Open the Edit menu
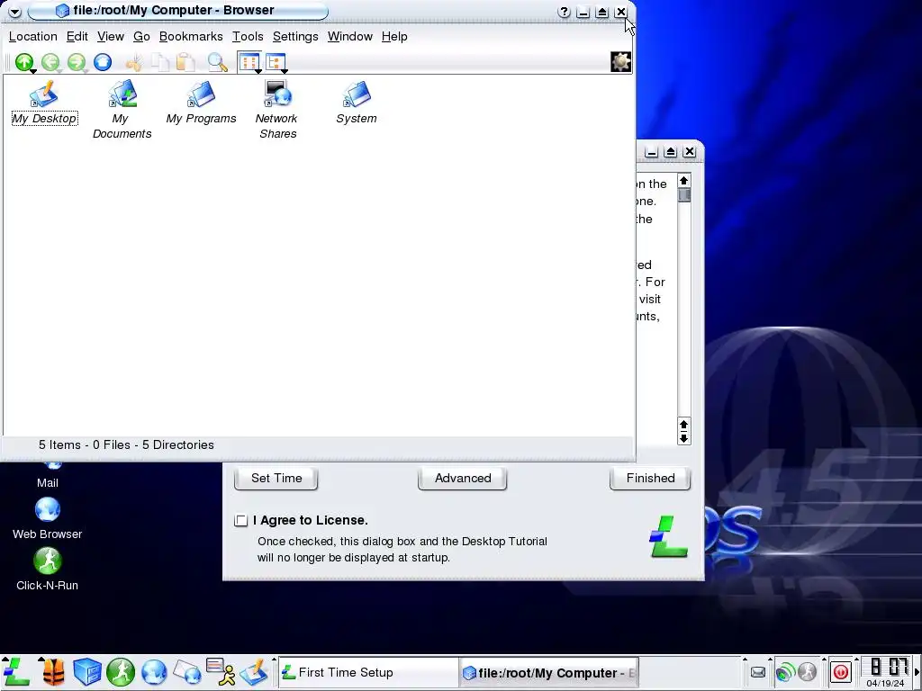This screenshot has width=922, height=691. tap(77, 36)
